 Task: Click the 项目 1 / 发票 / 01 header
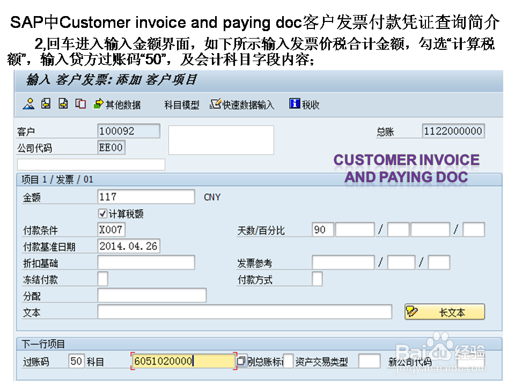[57, 180]
